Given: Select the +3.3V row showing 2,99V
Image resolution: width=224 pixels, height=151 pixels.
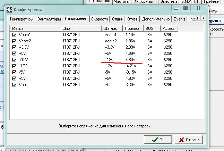Looking at the screenshot, I should click(x=69, y=47).
